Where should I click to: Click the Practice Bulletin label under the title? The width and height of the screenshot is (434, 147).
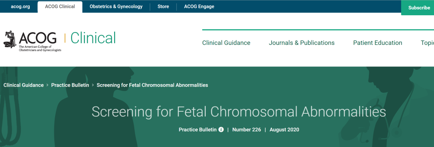(198, 130)
